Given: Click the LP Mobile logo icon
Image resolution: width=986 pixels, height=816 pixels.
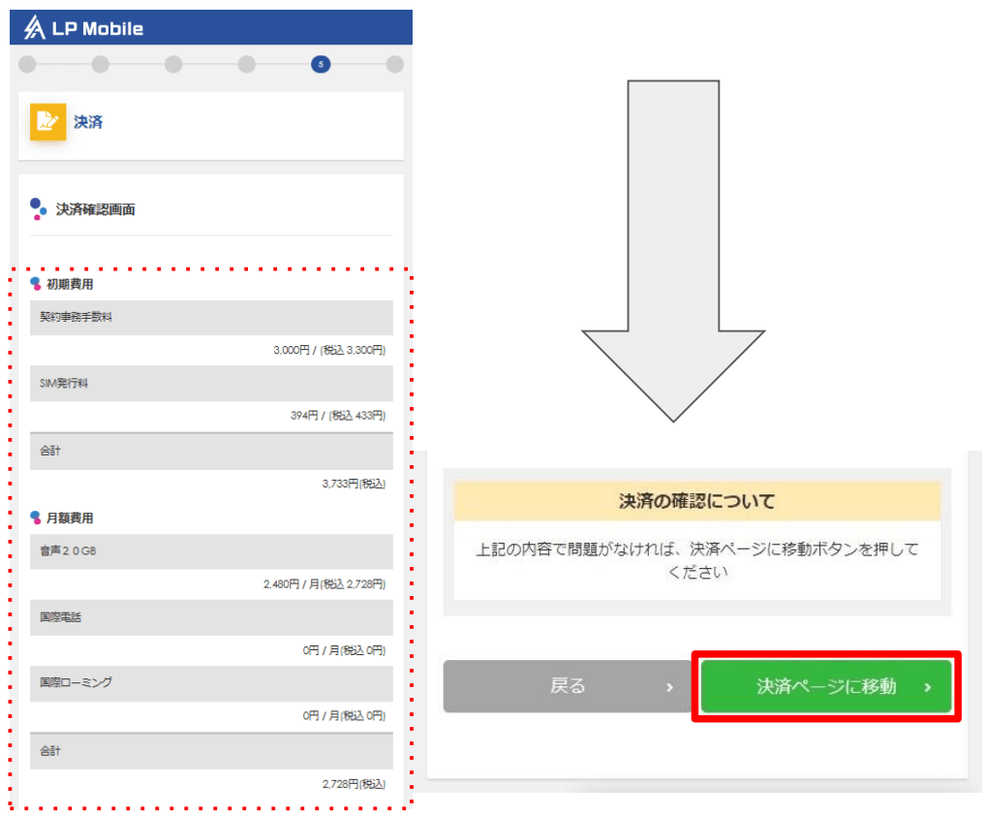Looking at the screenshot, I should (x=35, y=28).
